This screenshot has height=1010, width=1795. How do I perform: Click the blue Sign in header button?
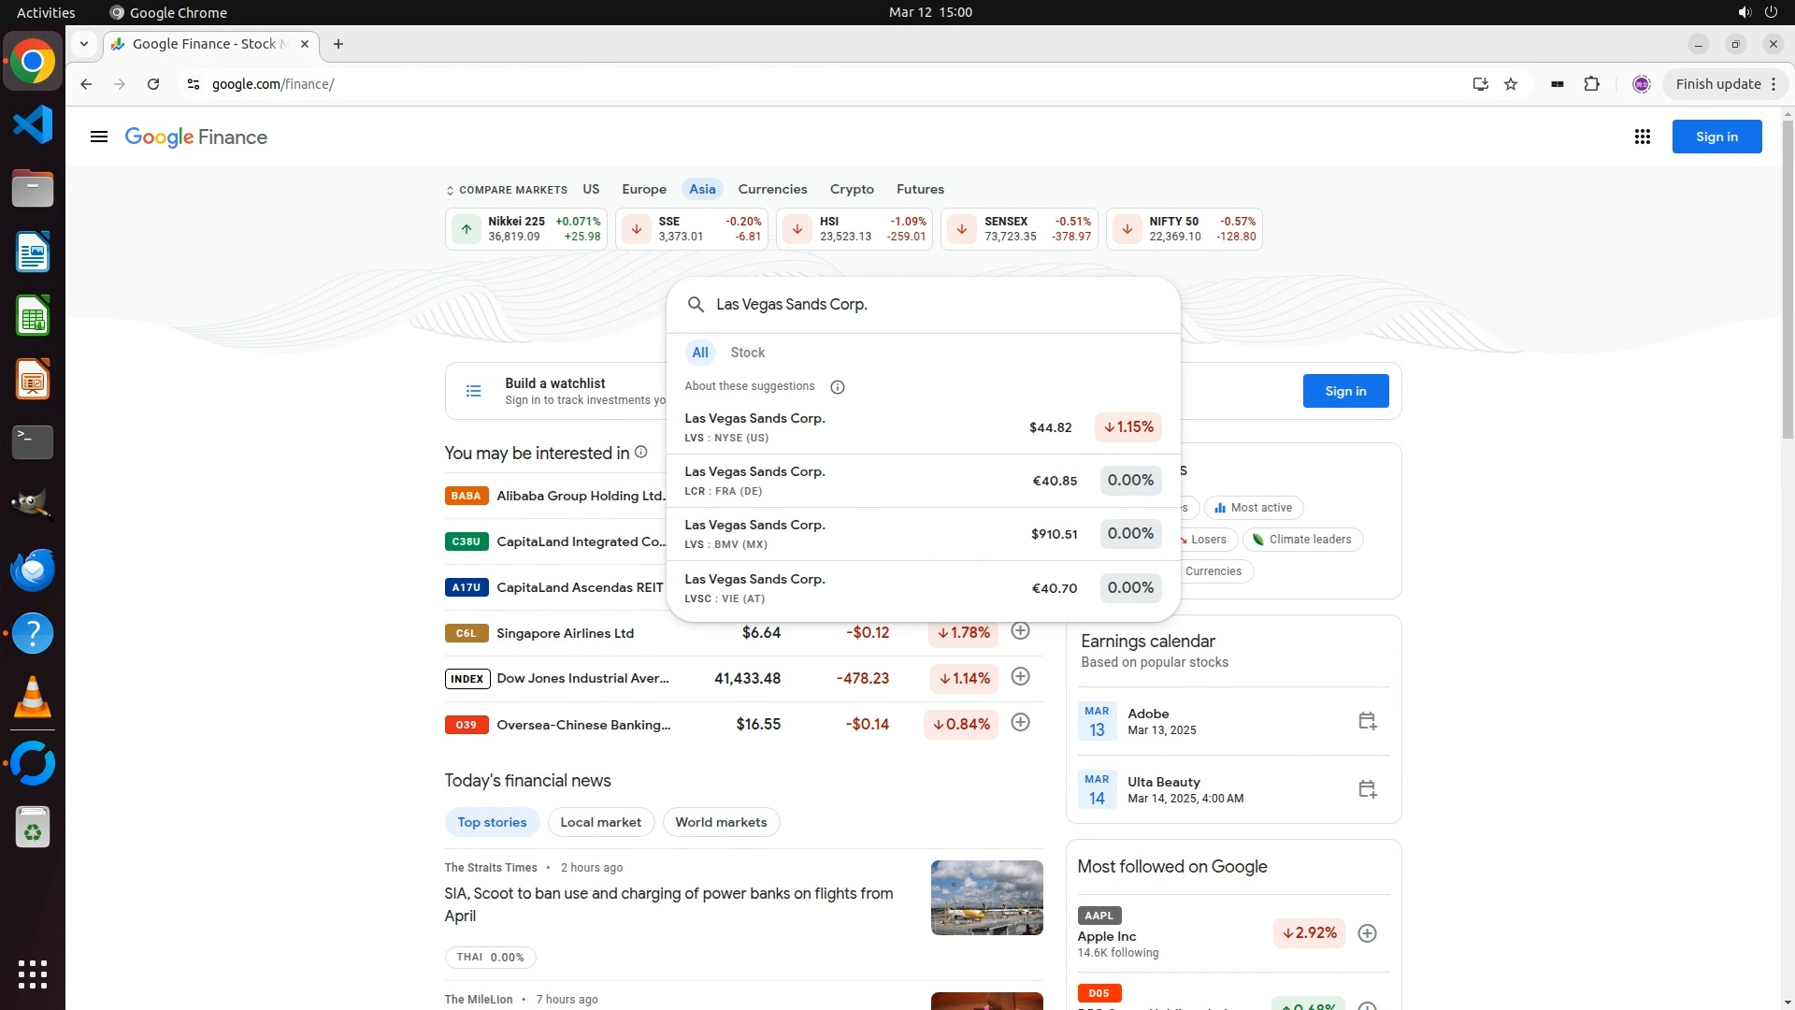click(x=1716, y=137)
